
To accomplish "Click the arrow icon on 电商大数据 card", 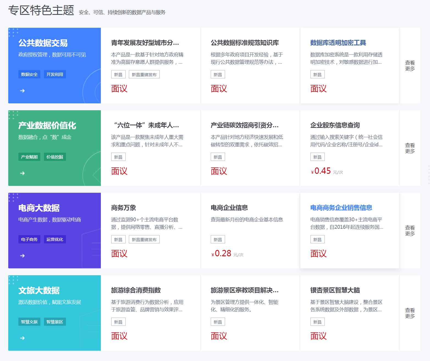I will [x=23, y=256].
